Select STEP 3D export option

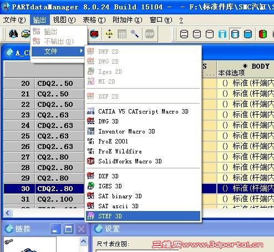point(143,216)
